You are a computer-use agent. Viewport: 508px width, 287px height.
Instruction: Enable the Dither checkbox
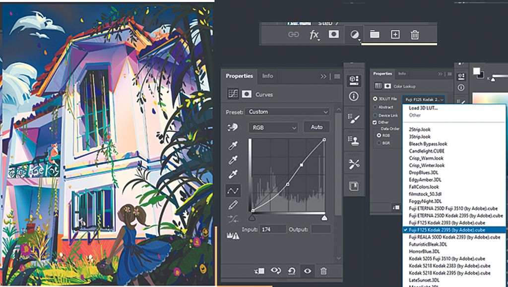tap(375, 122)
